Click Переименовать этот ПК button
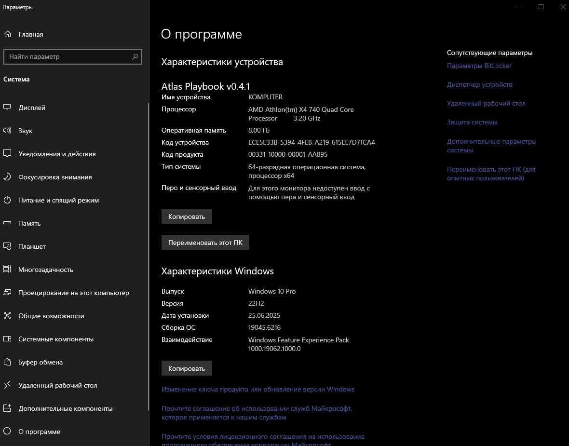This screenshot has height=446, width=569. 205,243
